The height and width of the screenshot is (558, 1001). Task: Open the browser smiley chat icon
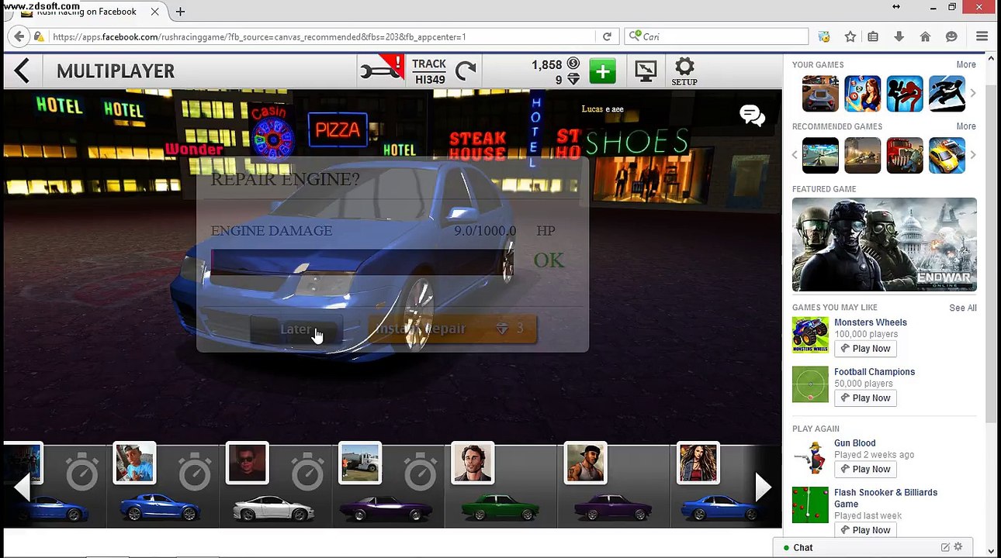tap(951, 36)
